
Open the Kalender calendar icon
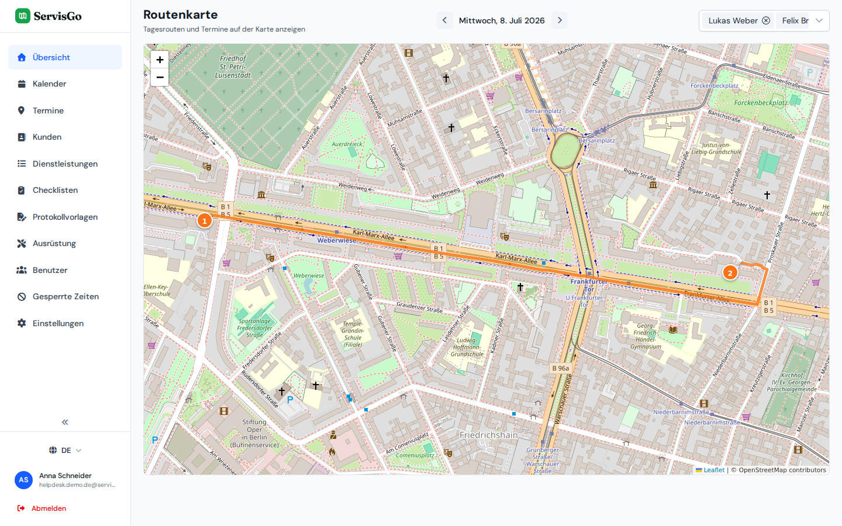point(22,84)
